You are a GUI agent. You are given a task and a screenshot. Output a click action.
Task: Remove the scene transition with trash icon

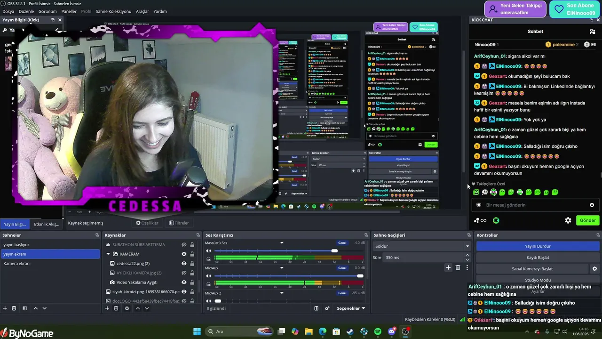coord(458,267)
